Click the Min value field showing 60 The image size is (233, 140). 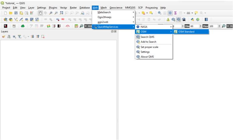[194, 26]
